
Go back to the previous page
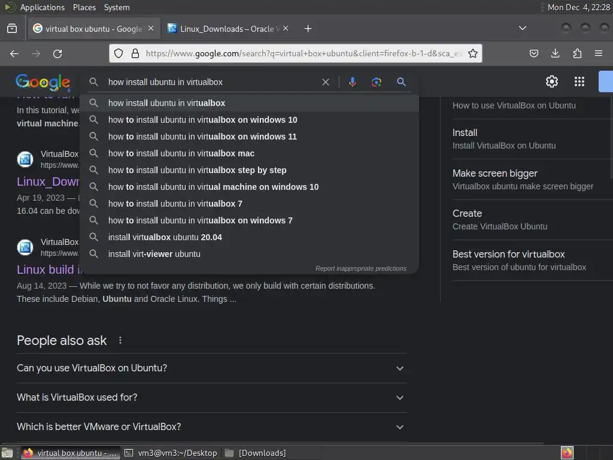point(14,53)
